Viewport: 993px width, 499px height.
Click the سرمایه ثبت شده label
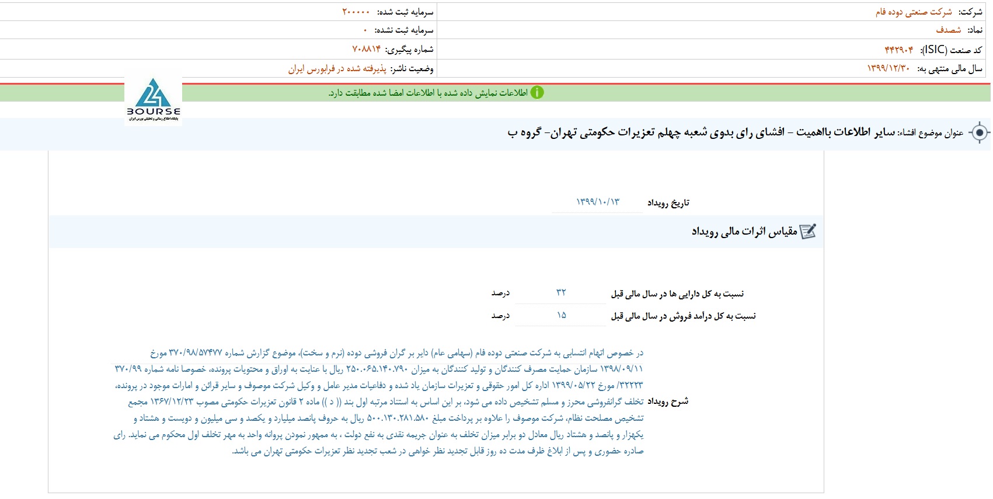point(405,12)
